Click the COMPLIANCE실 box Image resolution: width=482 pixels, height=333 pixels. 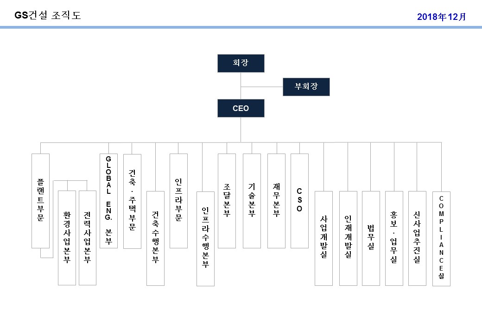click(x=441, y=239)
